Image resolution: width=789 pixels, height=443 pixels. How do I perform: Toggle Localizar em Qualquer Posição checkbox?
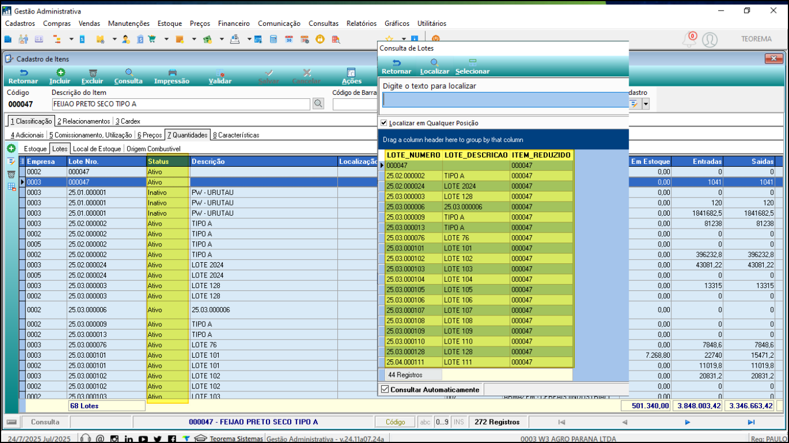point(384,123)
